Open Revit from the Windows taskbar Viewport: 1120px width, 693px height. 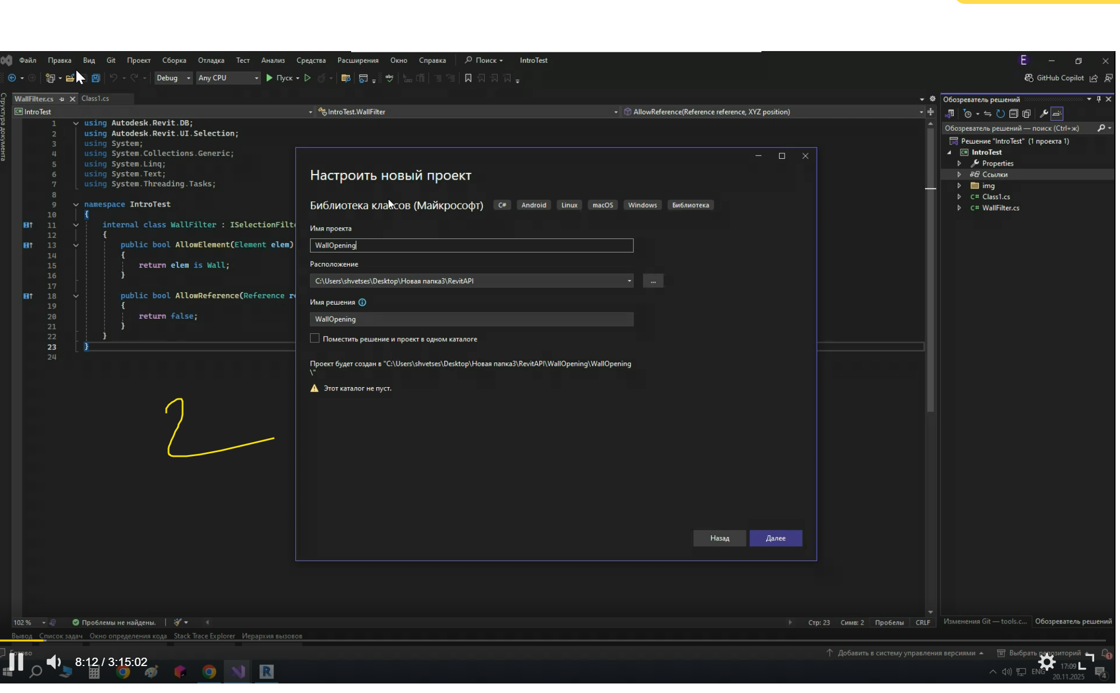click(266, 671)
